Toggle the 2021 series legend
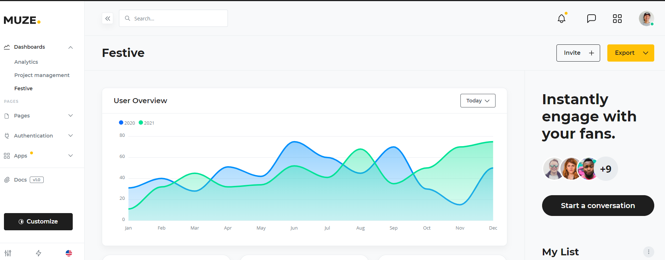The image size is (665, 260). click(x=147, y=123)
